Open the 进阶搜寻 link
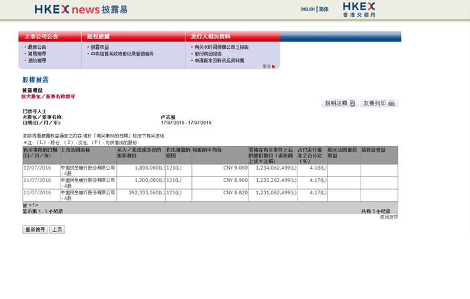The height and width of the screenshot is (299, 470). (x=37, y=60)
